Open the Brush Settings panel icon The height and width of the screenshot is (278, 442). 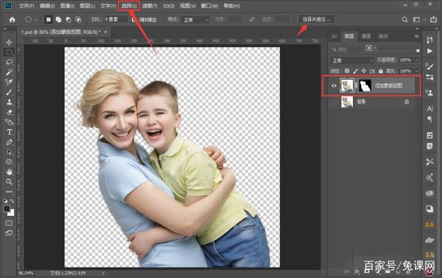pos(430,66)
